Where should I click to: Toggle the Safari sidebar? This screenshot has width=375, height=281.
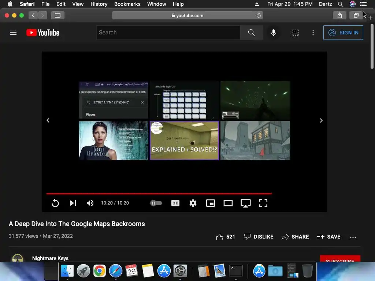(57, 15)
